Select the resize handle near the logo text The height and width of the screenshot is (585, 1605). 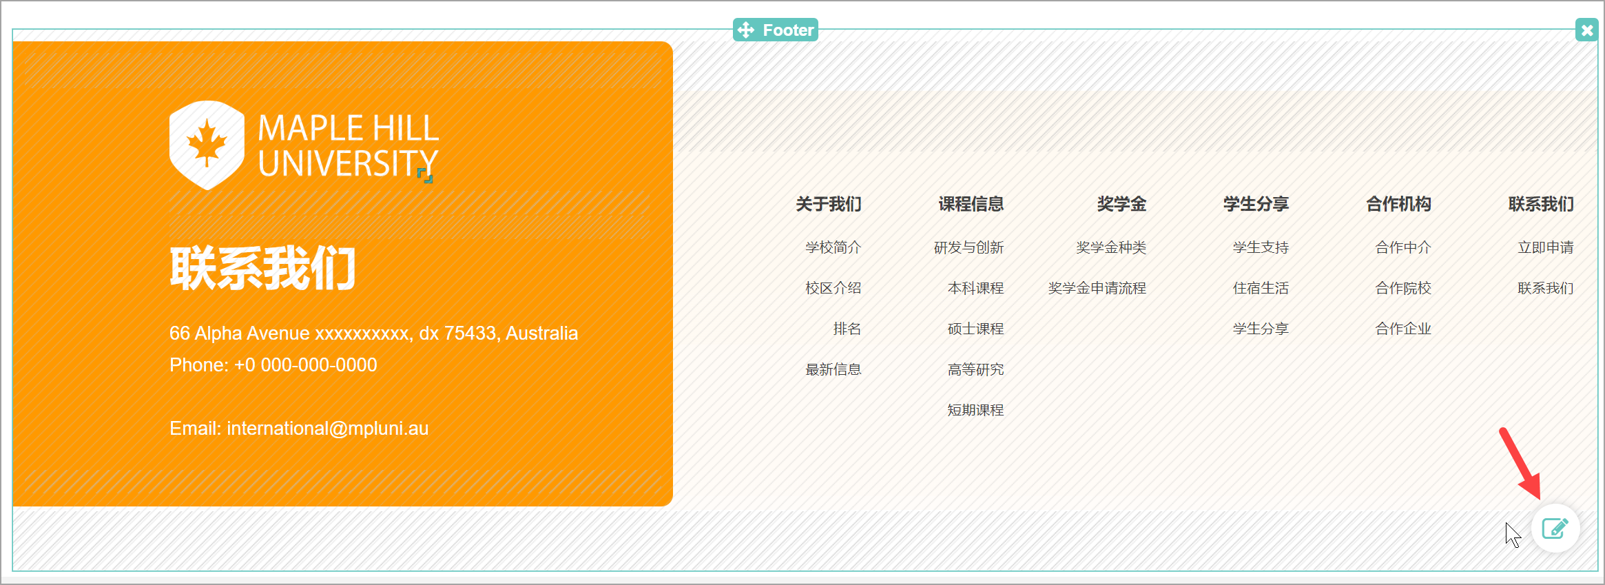click(426, 176)
